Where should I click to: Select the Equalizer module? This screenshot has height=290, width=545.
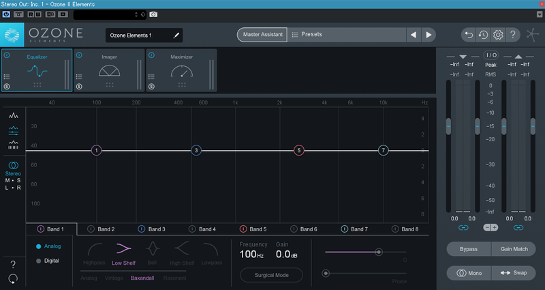click(37, 70)
